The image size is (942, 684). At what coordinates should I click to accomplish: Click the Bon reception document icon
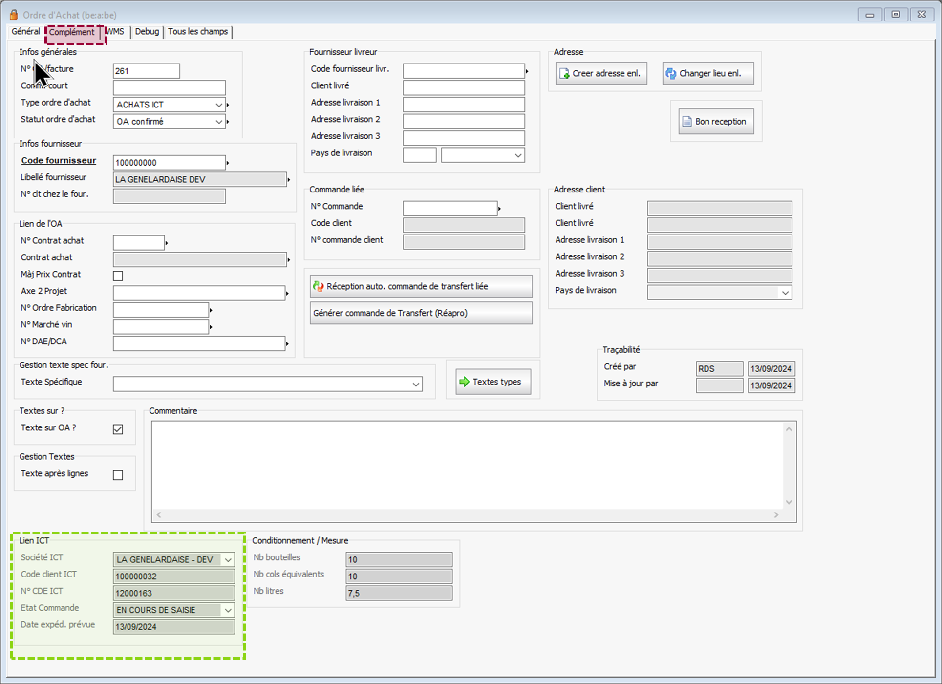[686, 121]
